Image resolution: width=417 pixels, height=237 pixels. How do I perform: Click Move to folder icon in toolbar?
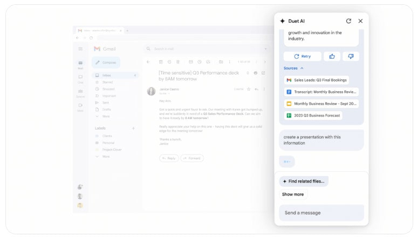pos(221,62)
